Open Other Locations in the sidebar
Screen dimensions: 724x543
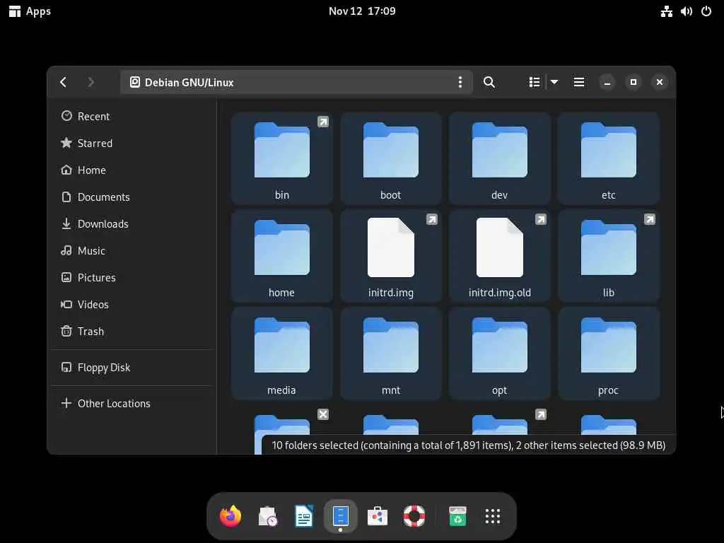pos(132,403)
